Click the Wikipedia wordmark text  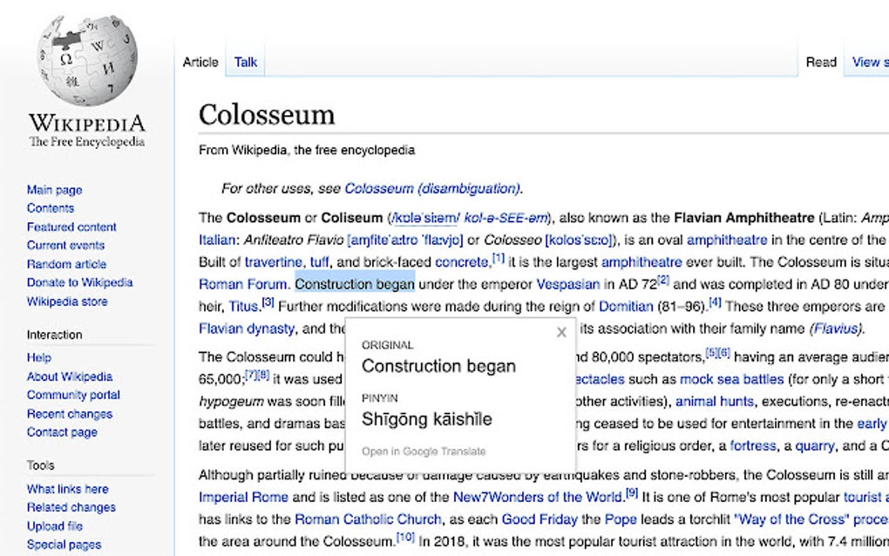click(x=87, y=122)
